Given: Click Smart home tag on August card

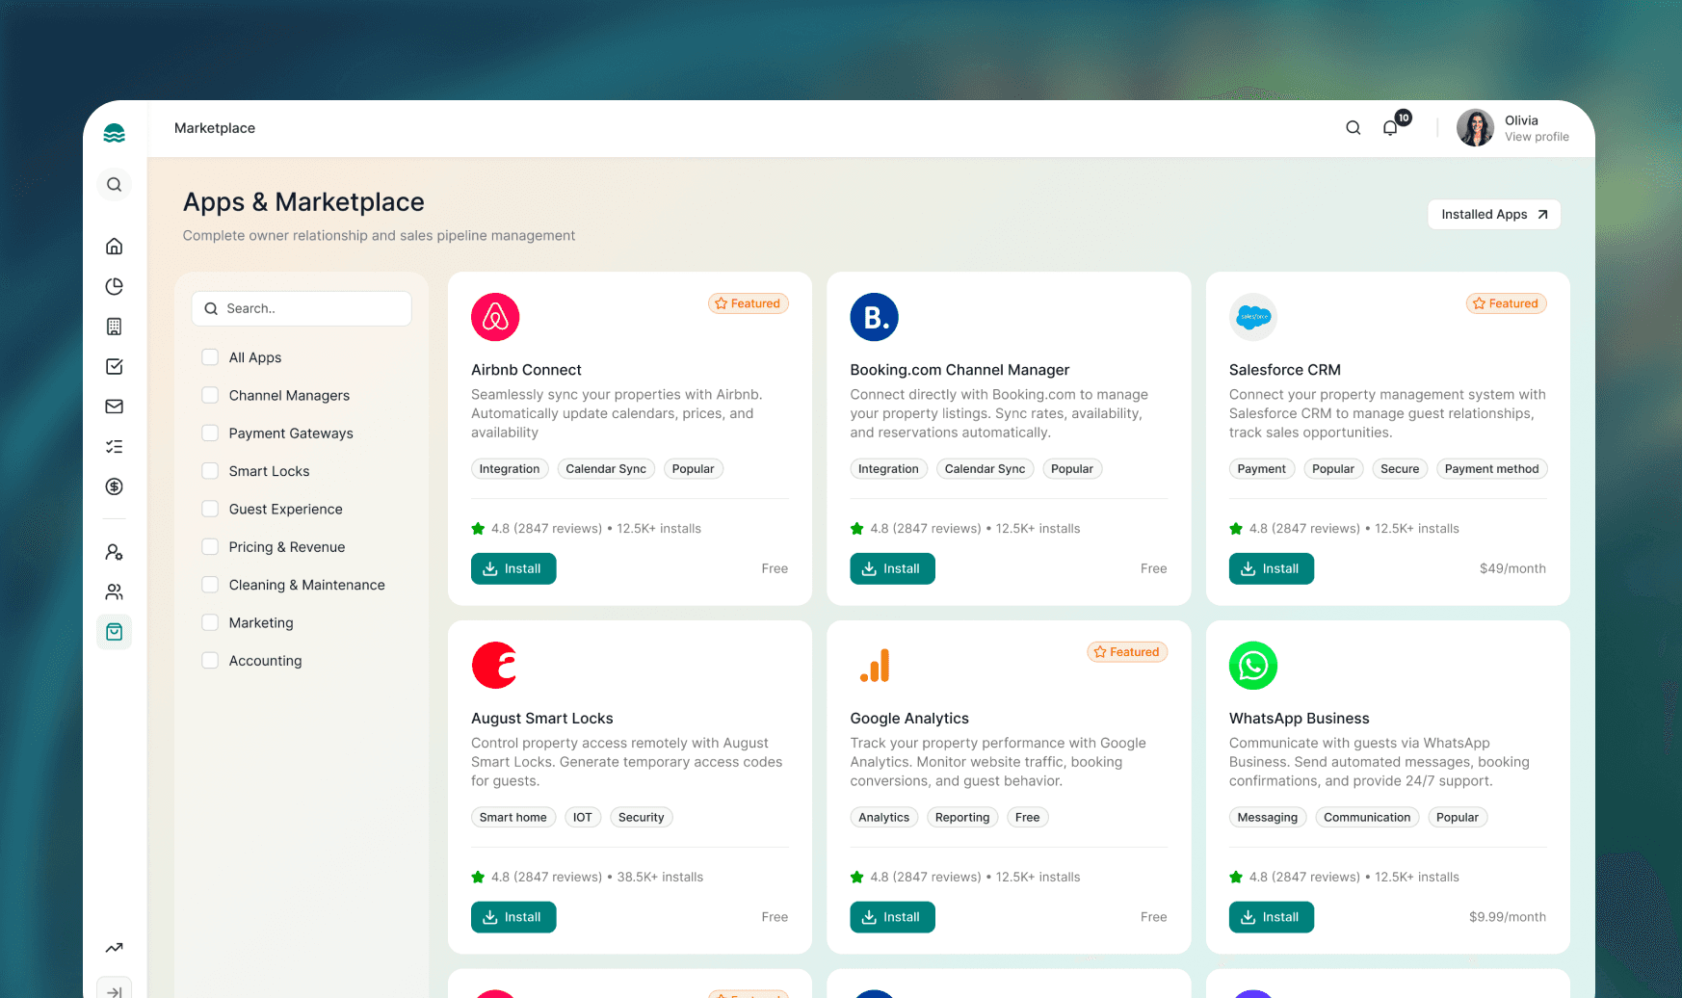Looking at the screenshot, I should 513,818.
